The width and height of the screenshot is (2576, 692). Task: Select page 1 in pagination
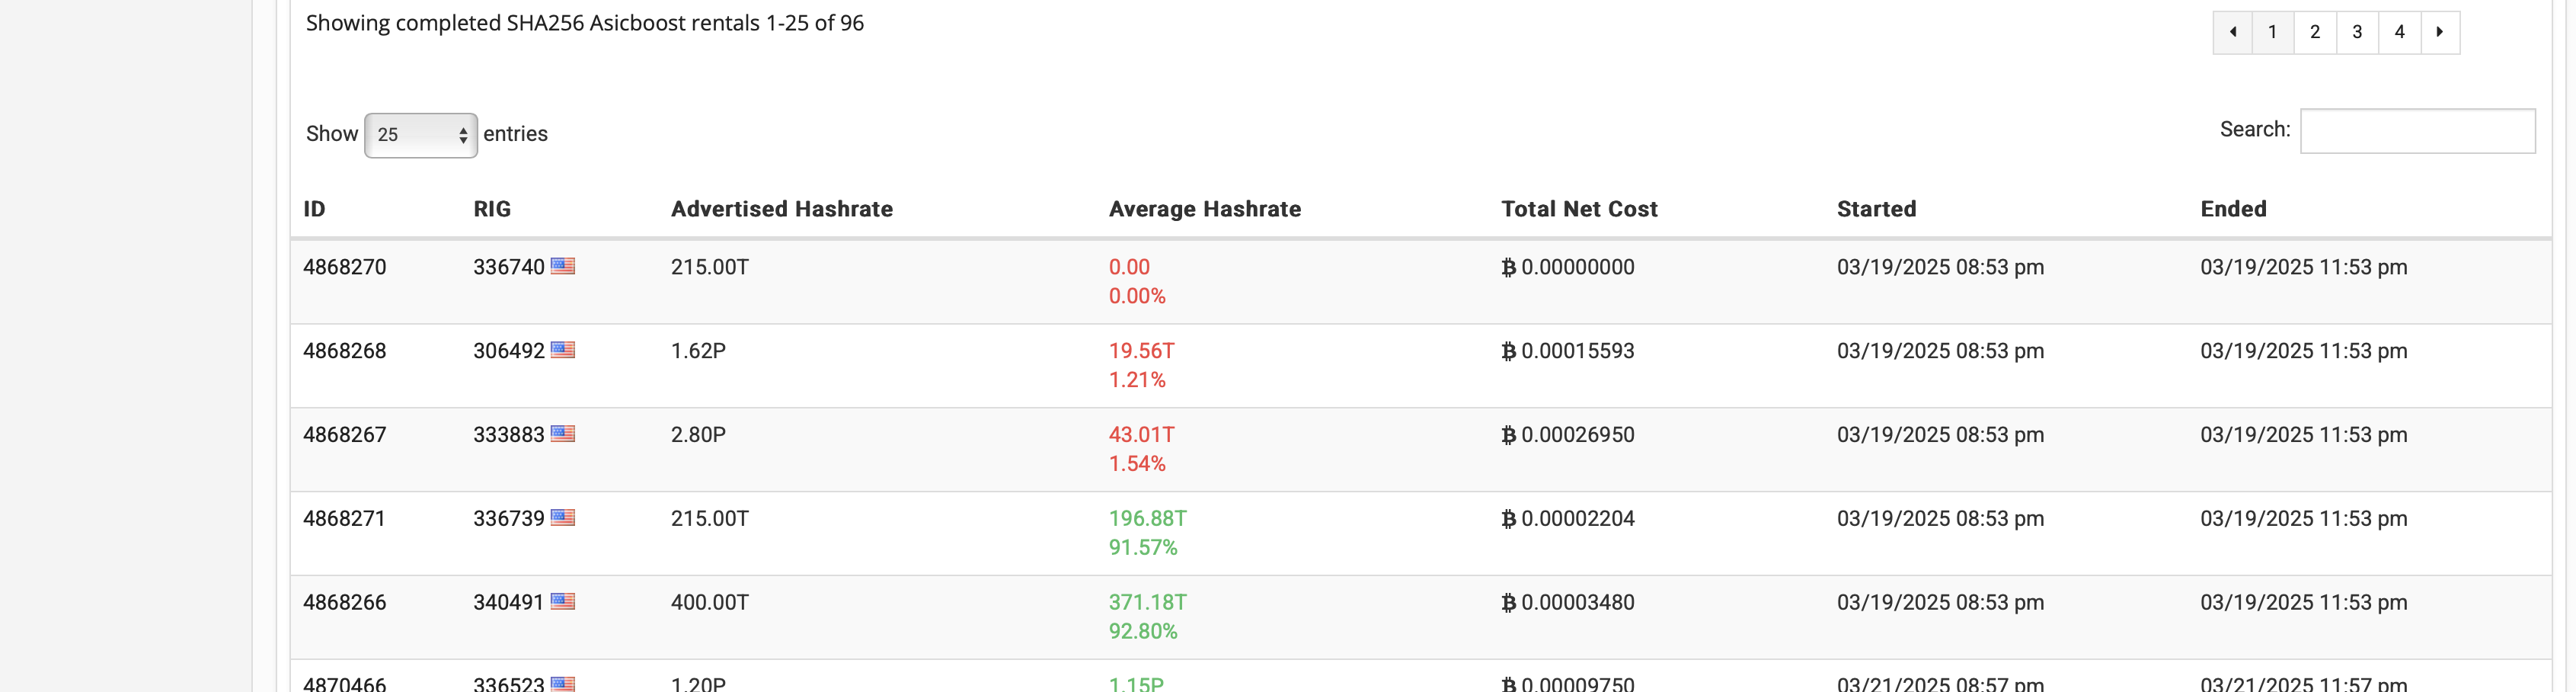tap(2272, 32)
